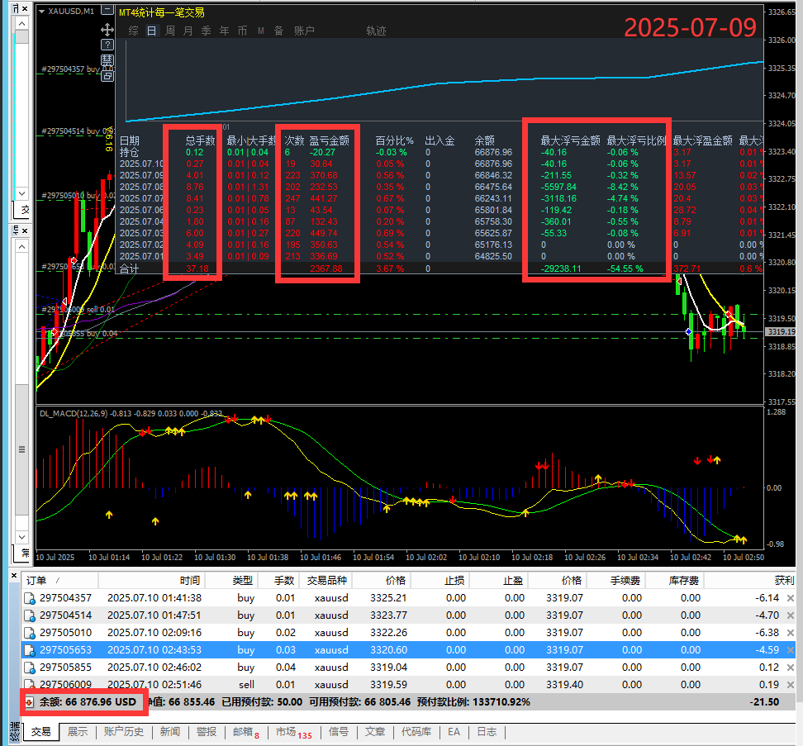Screen dimensions: 803x746
Task: Close the second left side panel
Action: (24, 231)
